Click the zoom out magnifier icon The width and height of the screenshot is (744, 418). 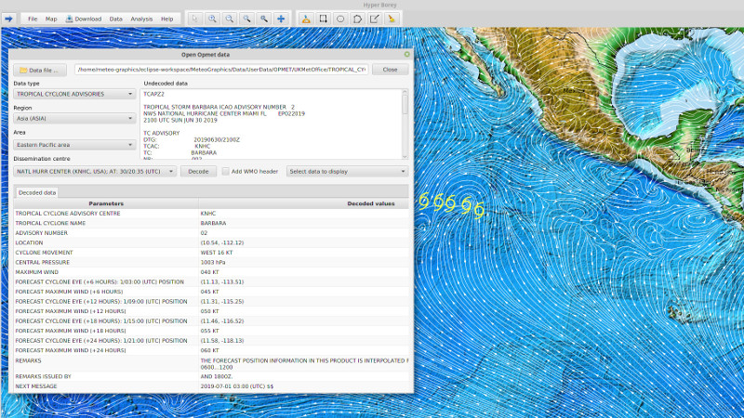229,19
